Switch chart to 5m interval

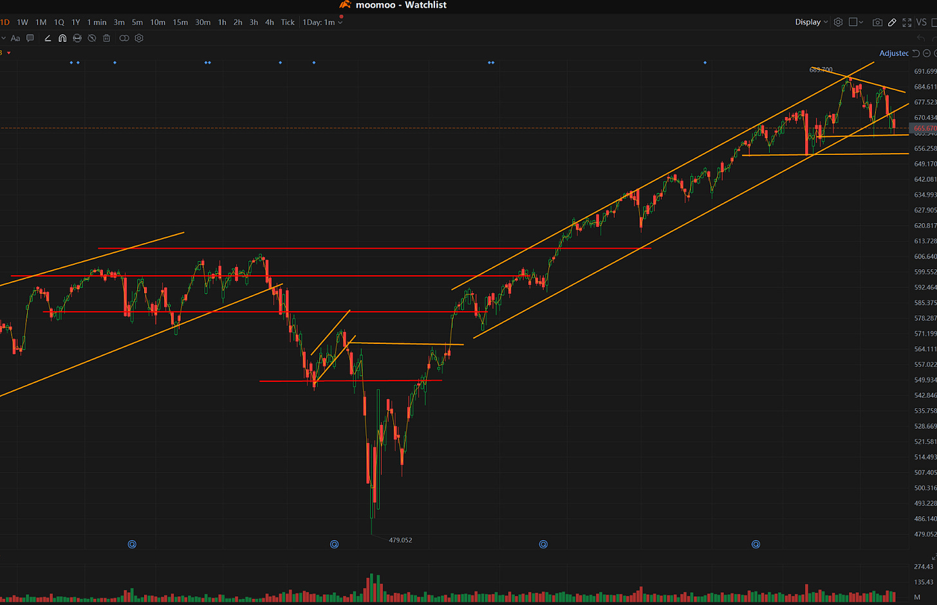point(137,23)
